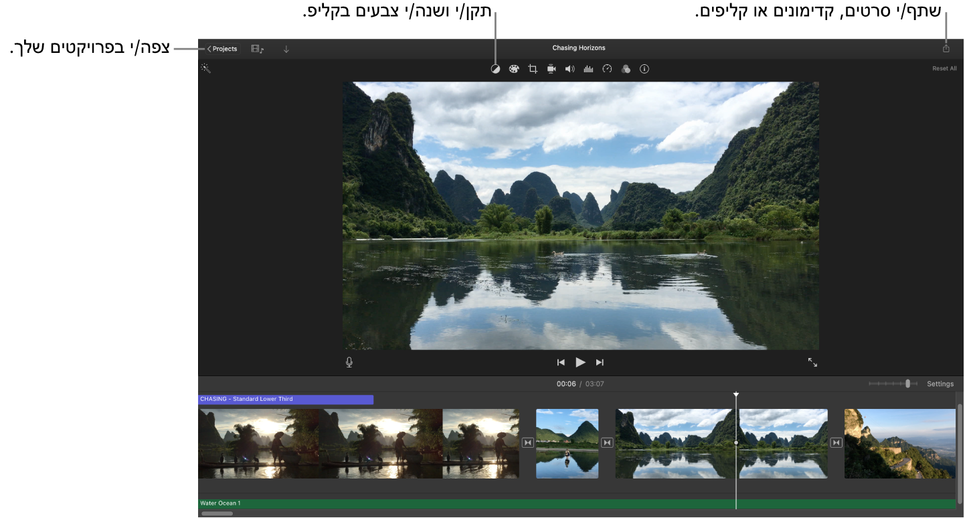965x518 pixels.
Task: Go back to Projects view
Action: (x=222, y=48)
